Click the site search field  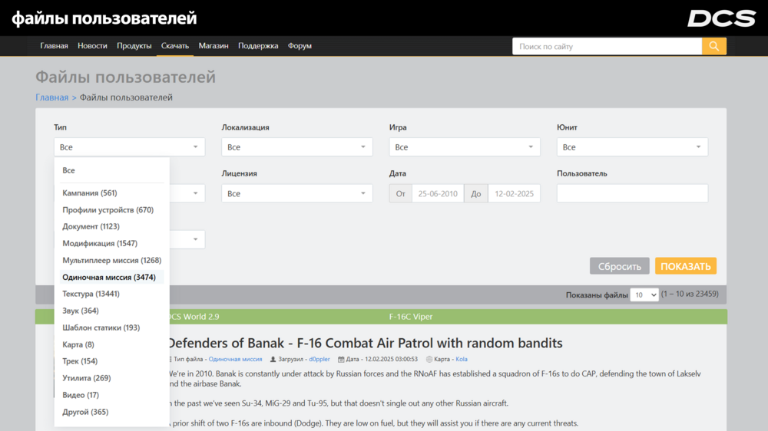[607, 46]
